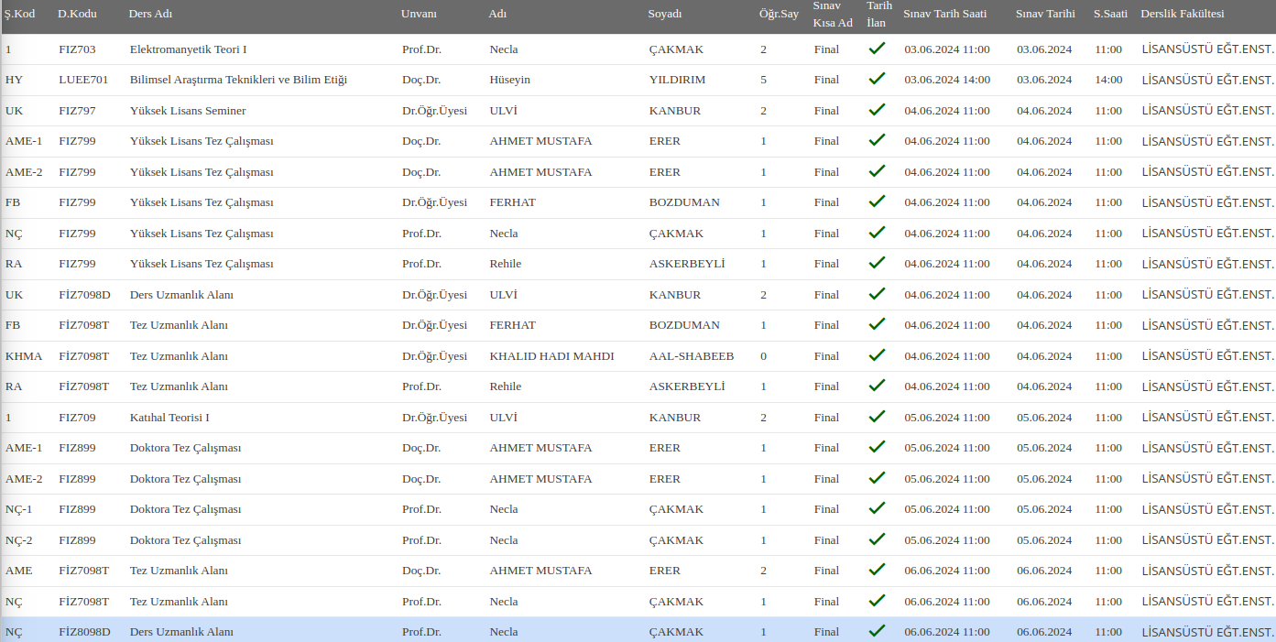Click the Sınav Tarih Saati header
Image resolution: width=1276 pixels, height=642 pixels.
pos(944,14)
